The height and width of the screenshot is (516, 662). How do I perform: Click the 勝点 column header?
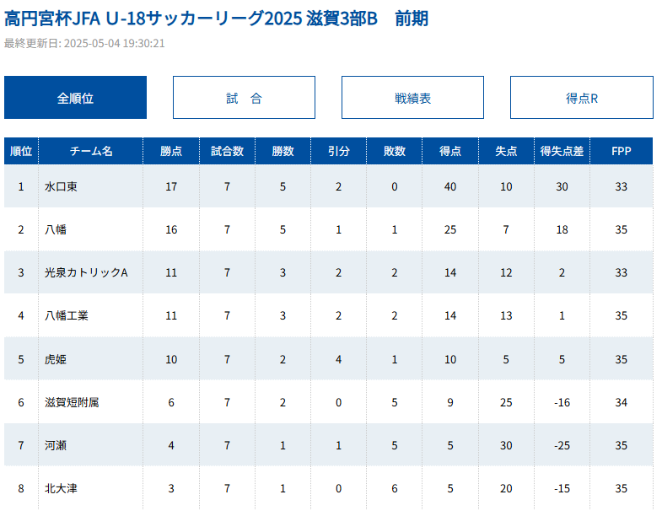pyautogui.click(x=171, y=152)
